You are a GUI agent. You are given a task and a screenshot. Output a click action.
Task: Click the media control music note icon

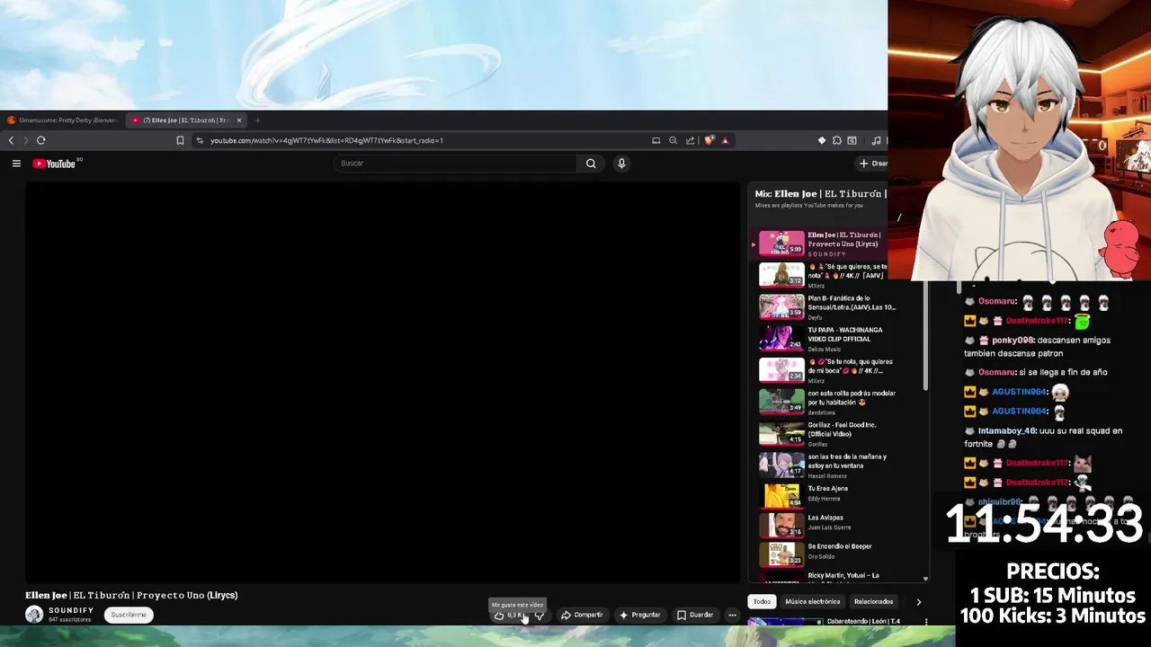coord(877,140)
